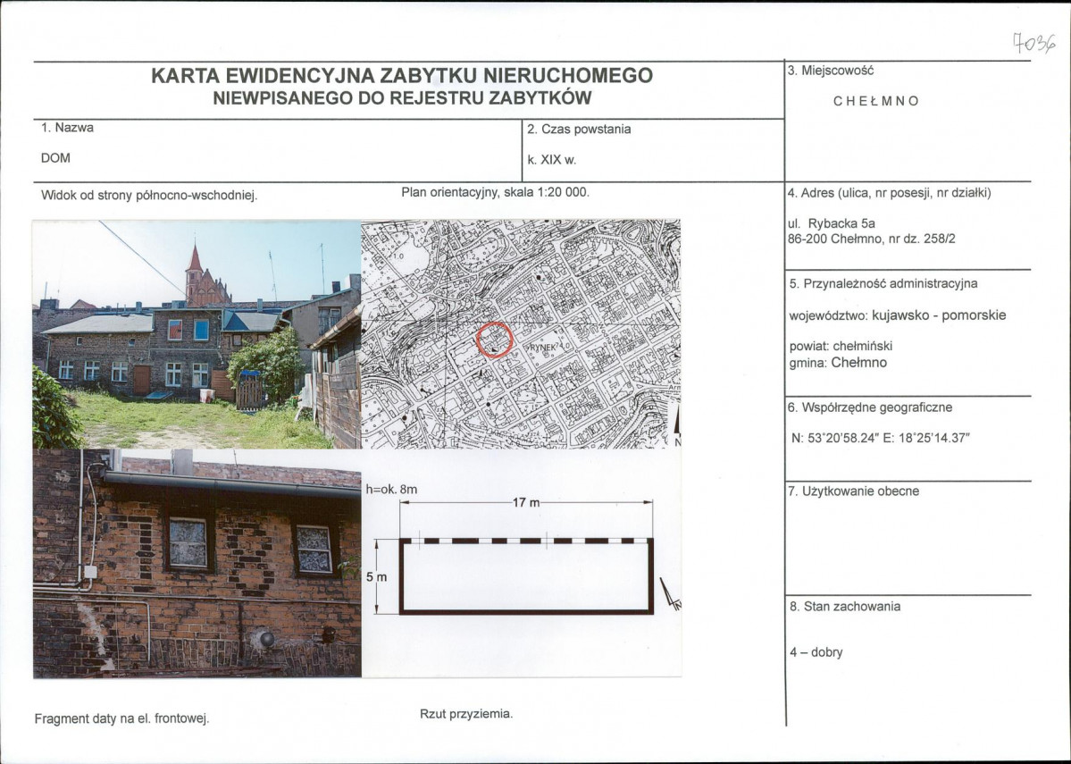Click the RYNEK label on the map
The height and width of the screenshot is (764, 1071).
[545, 343]
